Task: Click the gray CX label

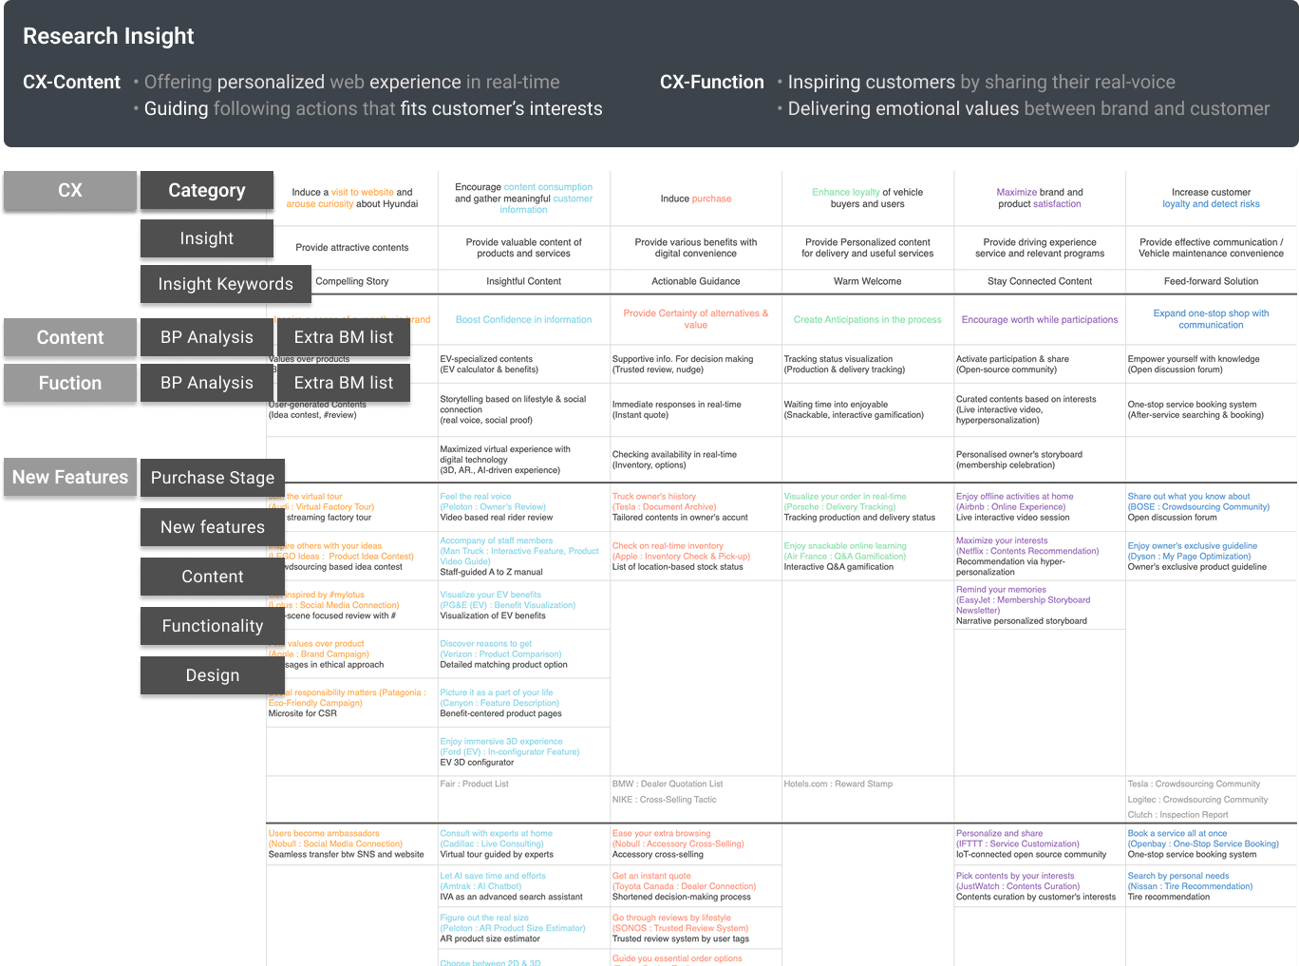Action: 70,190
